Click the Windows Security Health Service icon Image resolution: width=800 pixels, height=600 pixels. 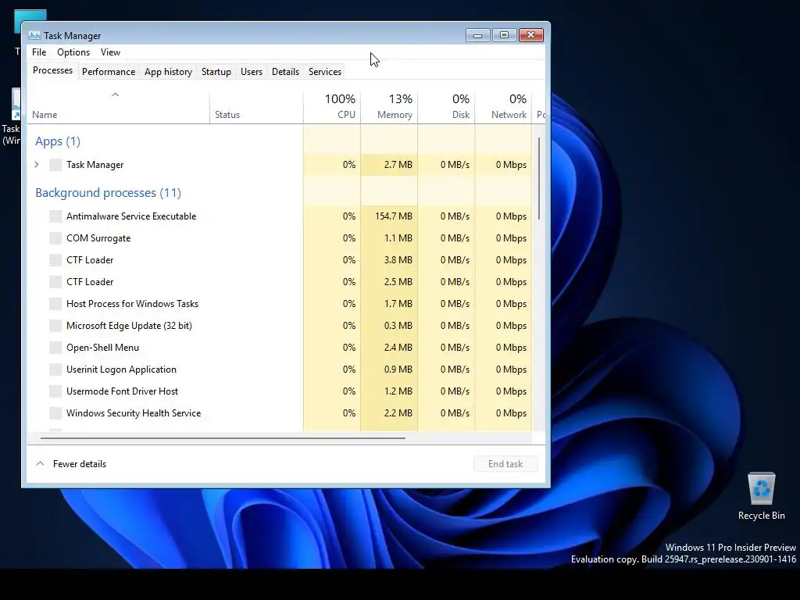pos(55,413)
